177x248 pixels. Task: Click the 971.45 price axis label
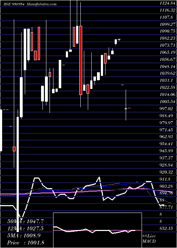166,130
